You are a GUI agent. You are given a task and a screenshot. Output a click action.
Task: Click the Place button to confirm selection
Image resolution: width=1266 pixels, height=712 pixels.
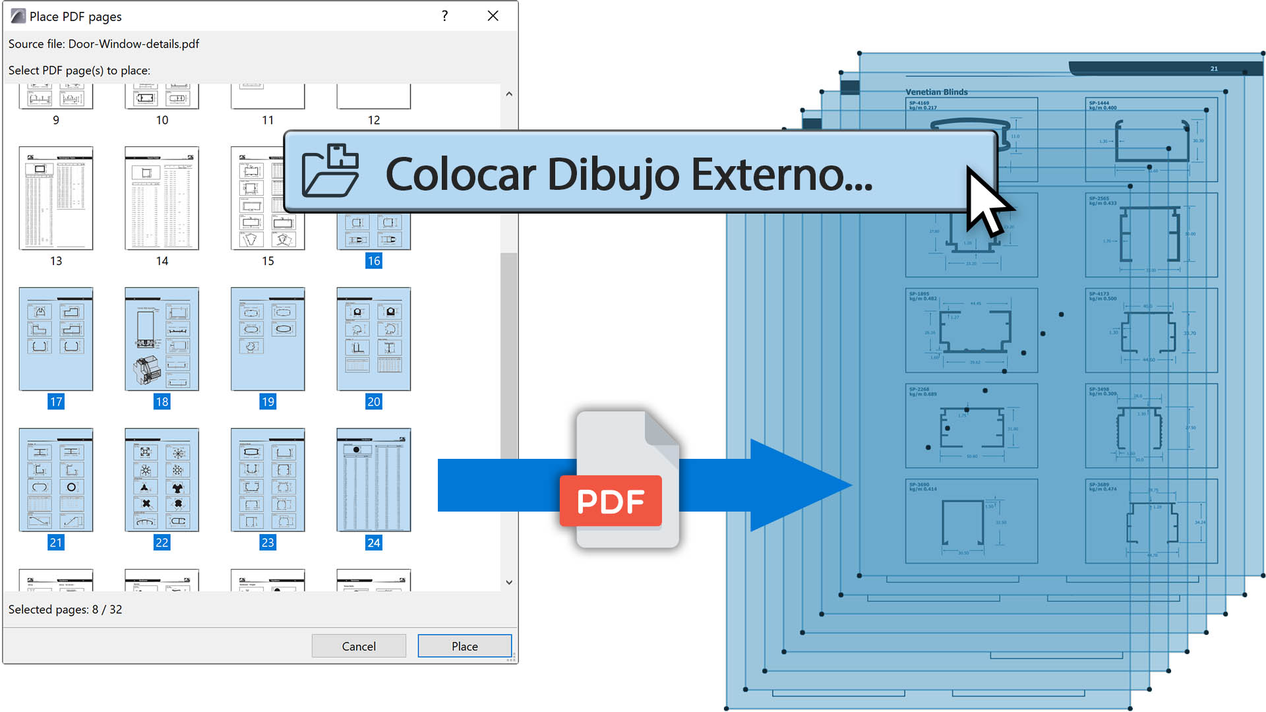pos(464,646)
